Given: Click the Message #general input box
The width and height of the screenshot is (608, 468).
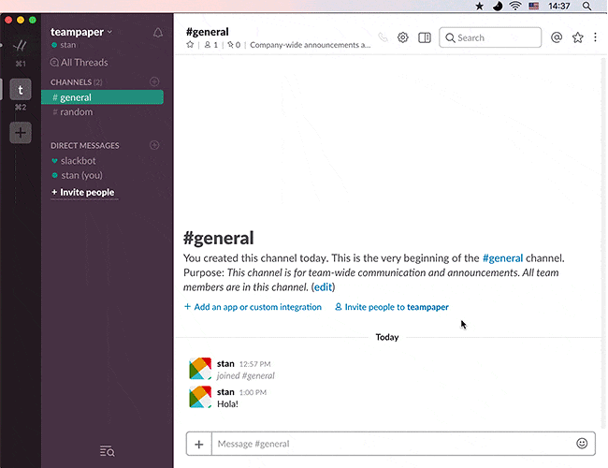Looking at the screenshot, I should (393, 444).
